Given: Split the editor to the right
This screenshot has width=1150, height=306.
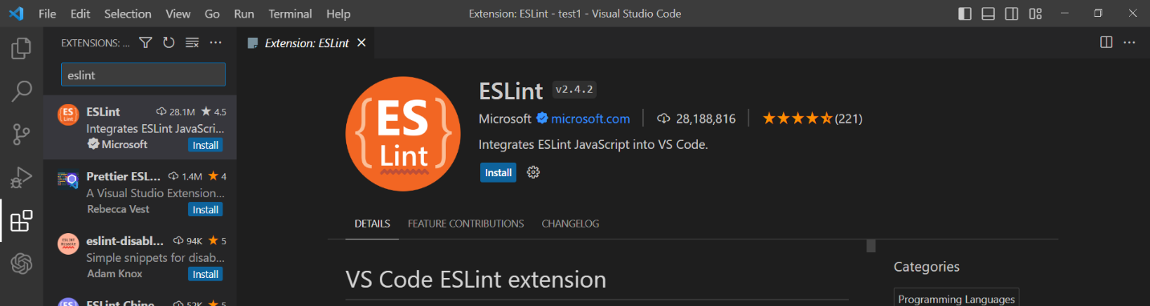Looking at the screenshot, I should pos(1106,42).
